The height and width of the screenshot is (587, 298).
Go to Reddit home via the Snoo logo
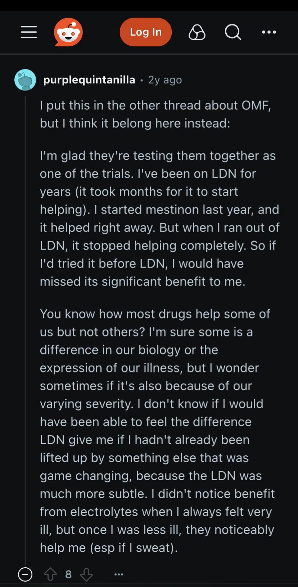(x=68, y=32)
